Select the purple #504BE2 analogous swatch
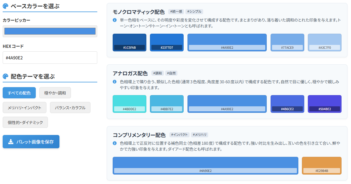Image resolution: width=351 pixels, height=184 pixels. (x=324, y=104)
